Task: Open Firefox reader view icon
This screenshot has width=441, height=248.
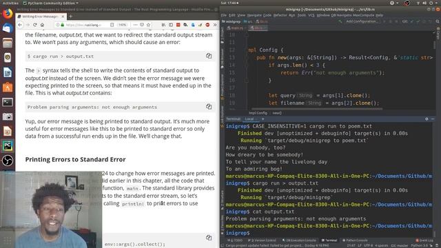Action: tap(112, 25)
